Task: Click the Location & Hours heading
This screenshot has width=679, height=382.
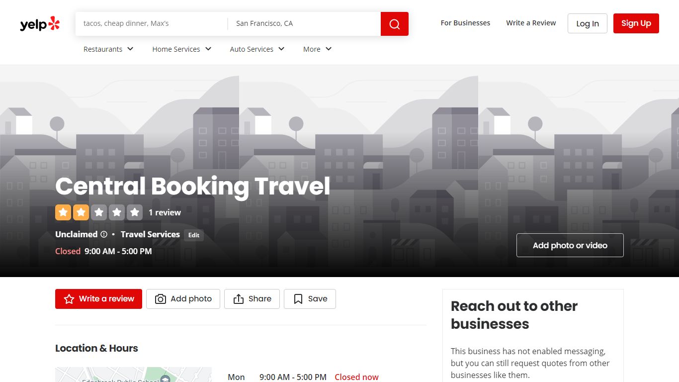Action: click(96, 348)
